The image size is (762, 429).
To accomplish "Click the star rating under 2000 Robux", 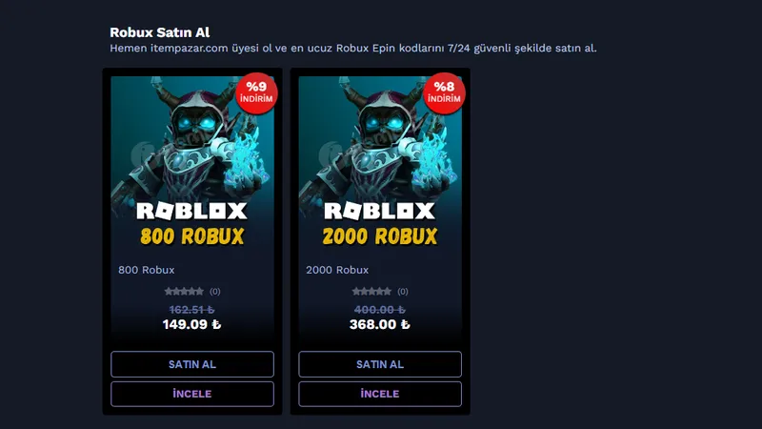I will tap(371, 292).
